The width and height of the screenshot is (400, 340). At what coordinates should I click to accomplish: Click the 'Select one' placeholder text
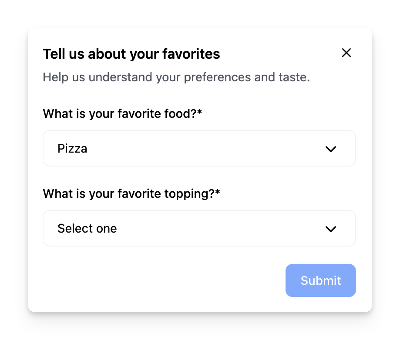87,229
